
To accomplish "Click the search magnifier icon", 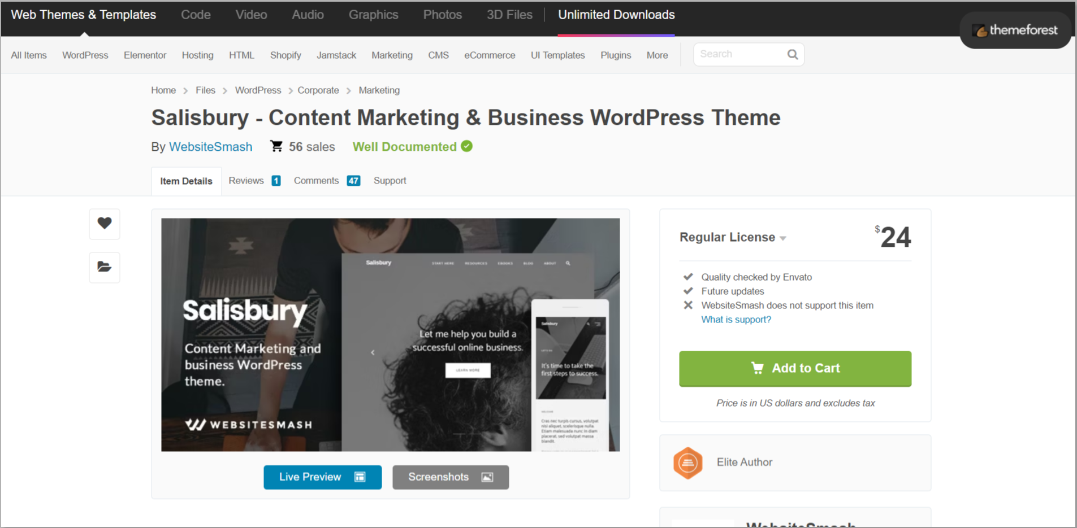I will point(793,54).
